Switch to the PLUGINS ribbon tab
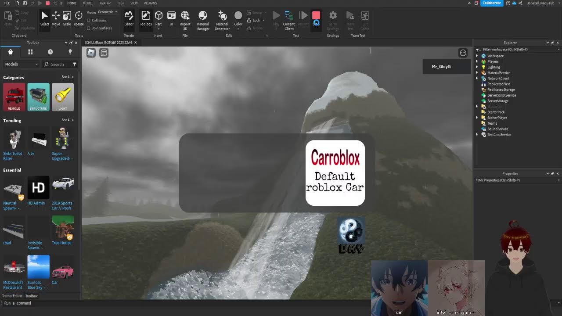This screenshot has width=562, height=316. point(150,3)
